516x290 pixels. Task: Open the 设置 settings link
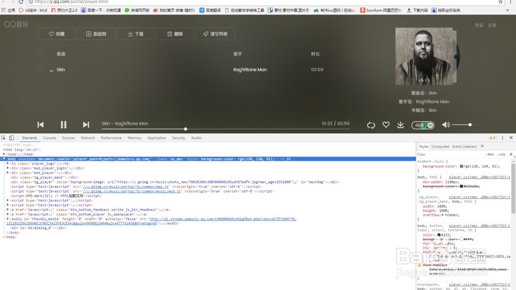point(492,25)
